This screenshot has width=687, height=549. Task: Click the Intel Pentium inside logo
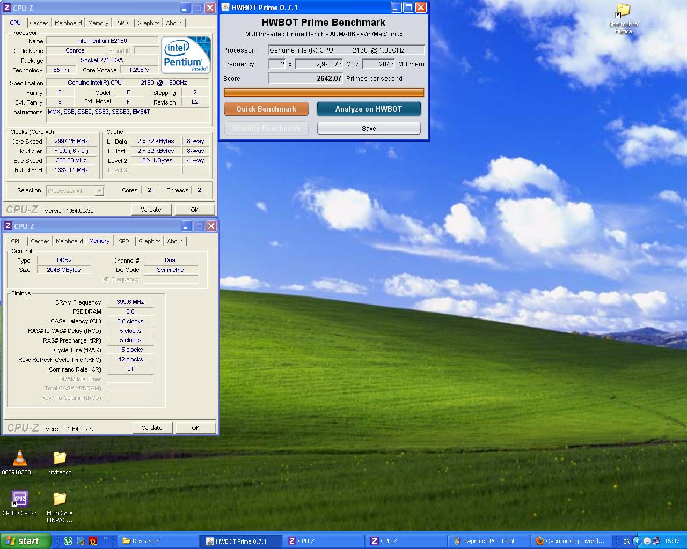[x=186, y=55]
